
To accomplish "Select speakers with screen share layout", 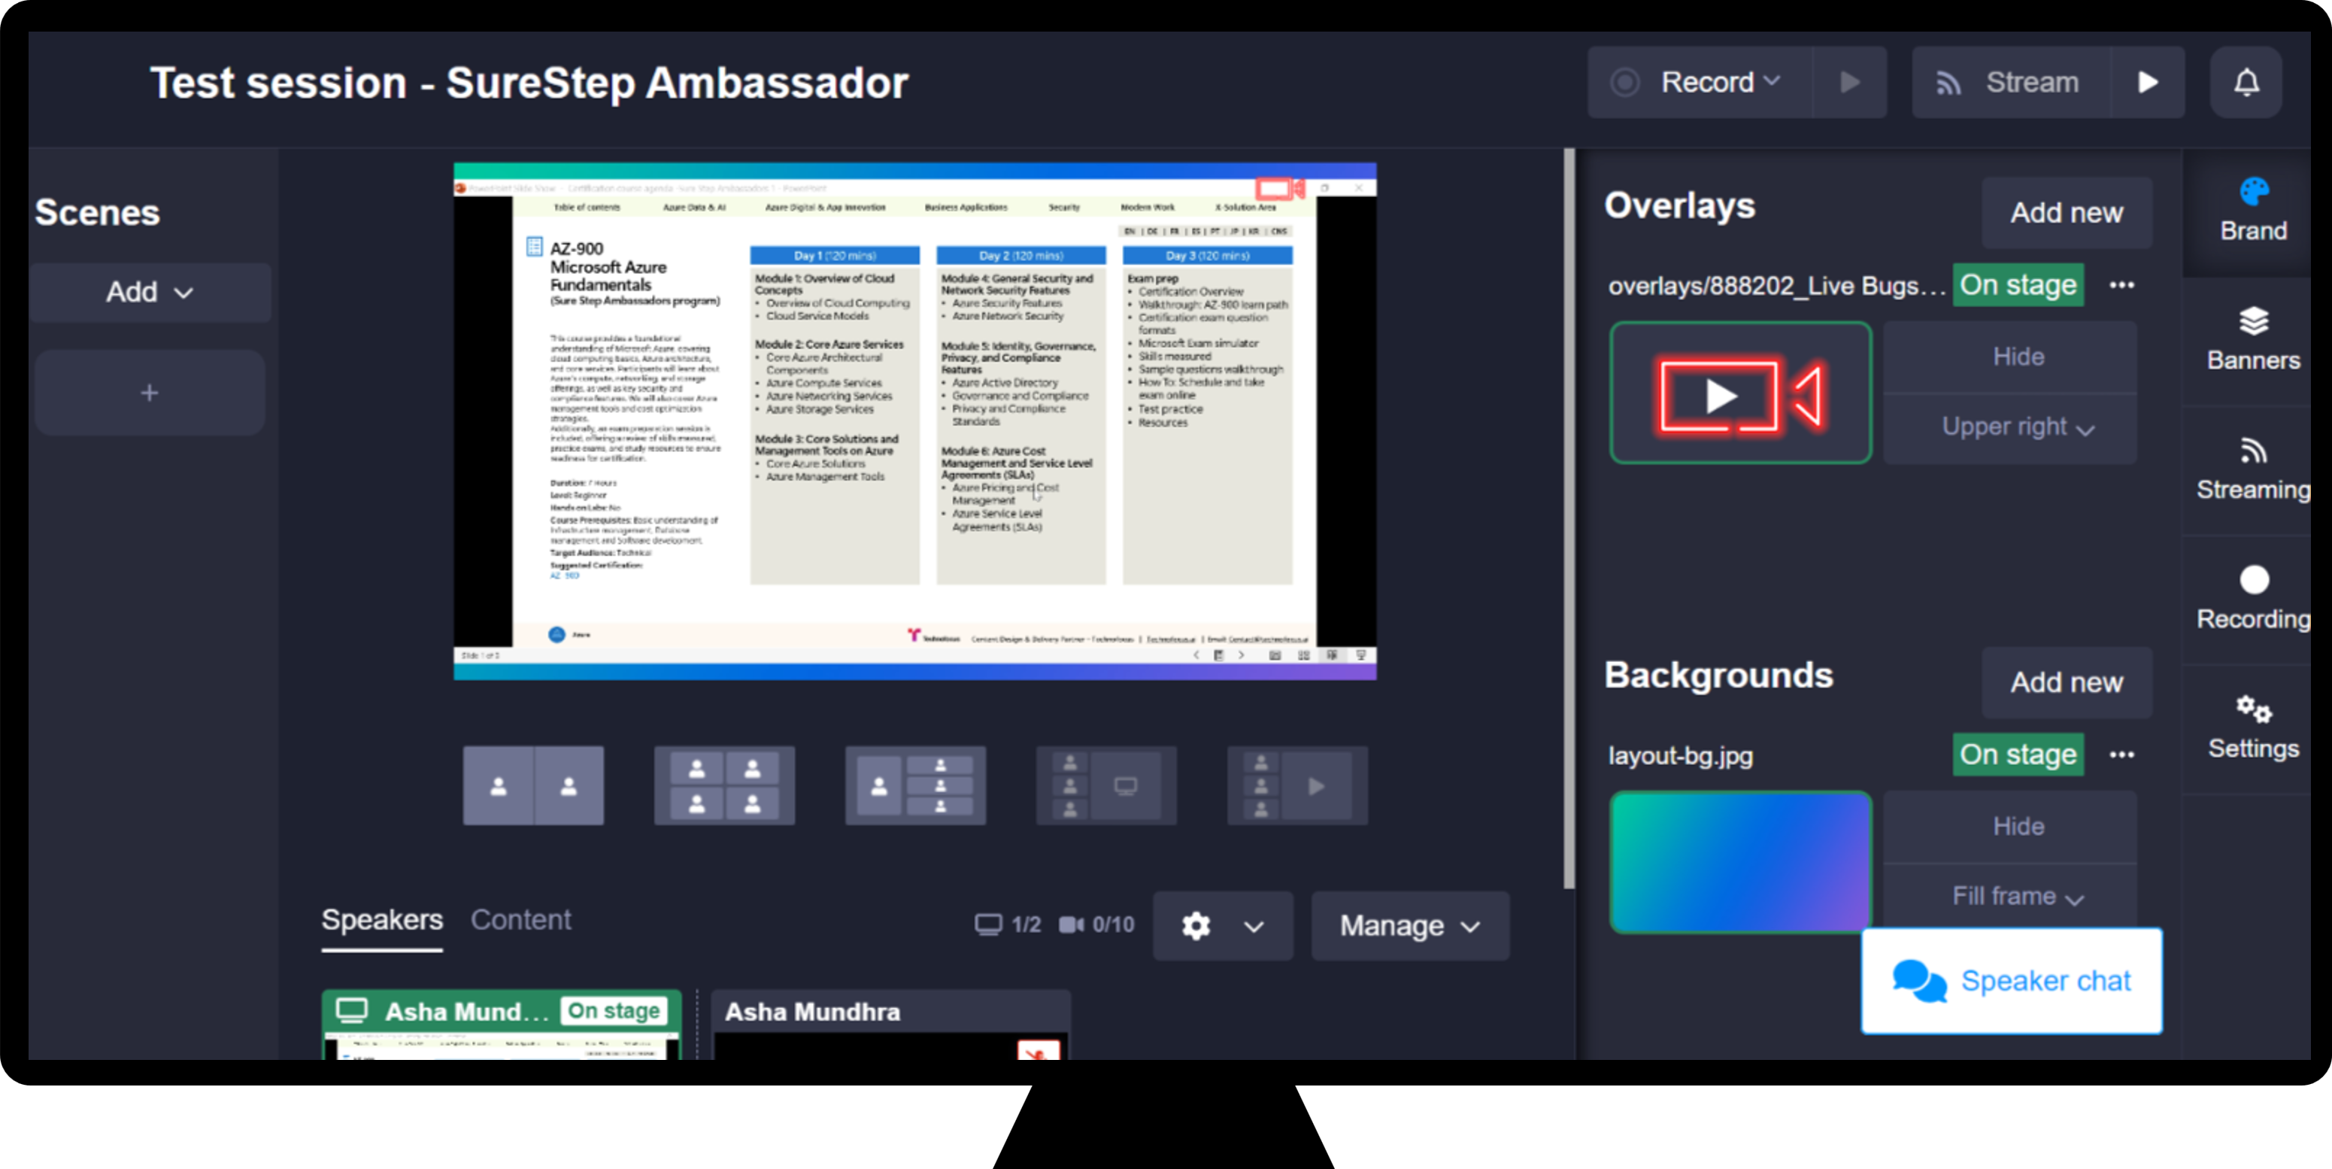I will [1106, 786].
